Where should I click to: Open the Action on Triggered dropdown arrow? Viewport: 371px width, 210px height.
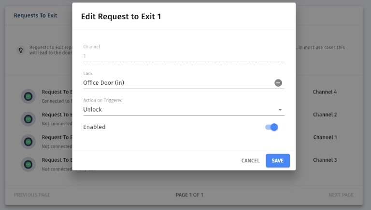pos(280,110)
